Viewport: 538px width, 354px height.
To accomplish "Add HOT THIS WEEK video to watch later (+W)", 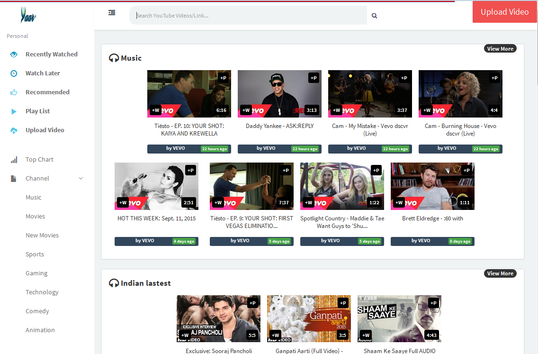I will coord(123,202).
